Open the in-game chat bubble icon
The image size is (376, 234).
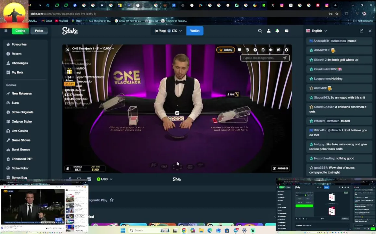pos(239,50)
